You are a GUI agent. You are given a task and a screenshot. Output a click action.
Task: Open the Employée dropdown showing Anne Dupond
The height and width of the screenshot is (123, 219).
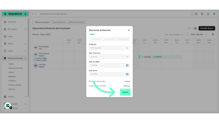point(109,48)
